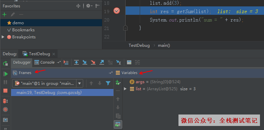Switch to the Console tab
The width and height of the screenshot is (264, 130).
coord(44,63)
